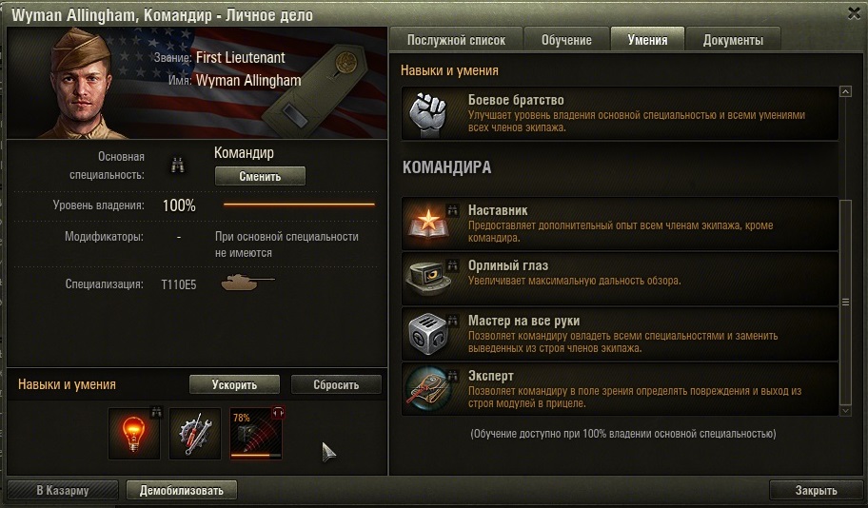
Task: Click the Демобилизовать button
Action: point(182,490)
